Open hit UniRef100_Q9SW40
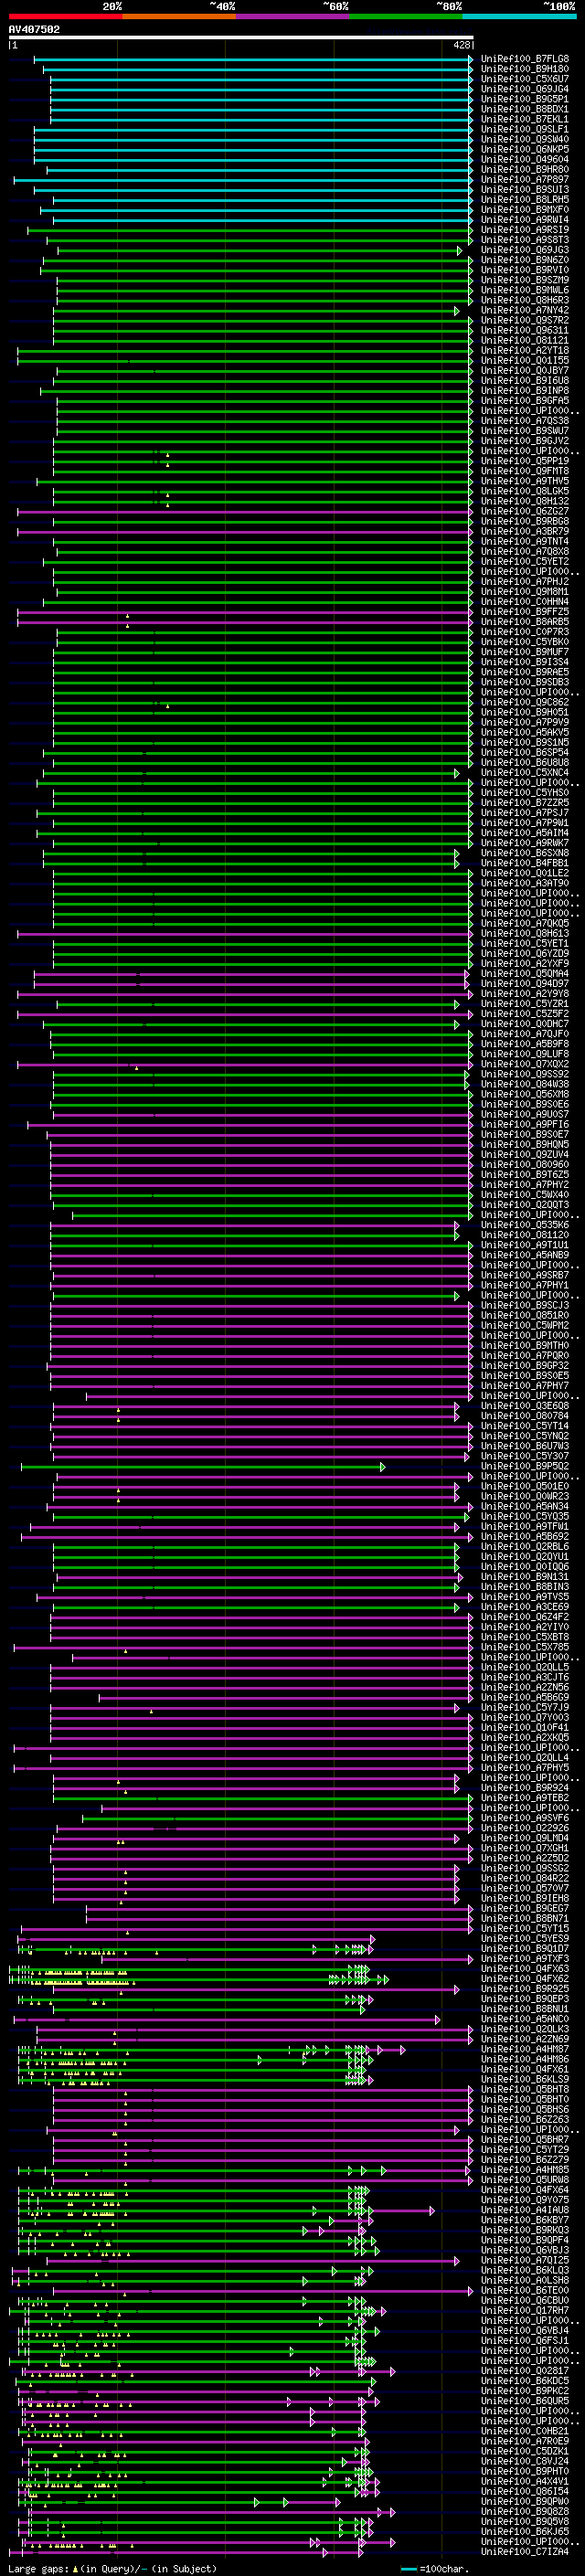585x2576 pixels. click(x=524, y=139)
